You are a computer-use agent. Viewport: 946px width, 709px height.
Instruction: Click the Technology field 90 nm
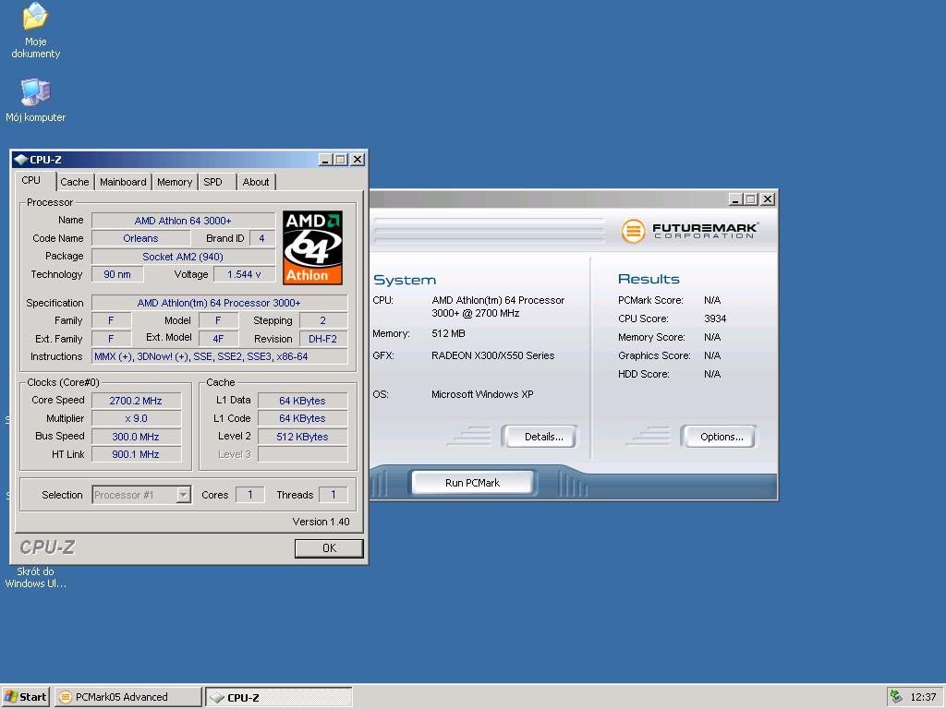pos(117,274)
